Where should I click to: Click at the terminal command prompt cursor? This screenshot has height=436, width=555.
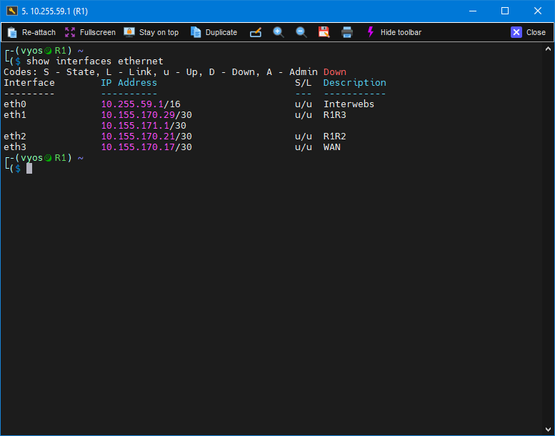tap(29, 169)
